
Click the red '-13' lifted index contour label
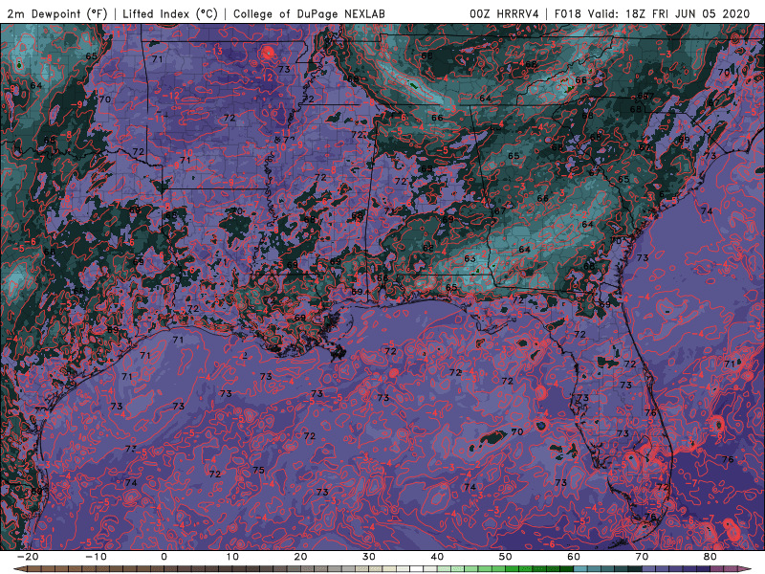pos(214,51)
